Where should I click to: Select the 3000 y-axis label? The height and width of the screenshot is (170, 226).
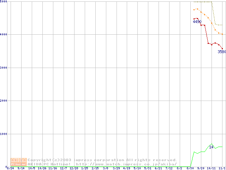(4, 68)
